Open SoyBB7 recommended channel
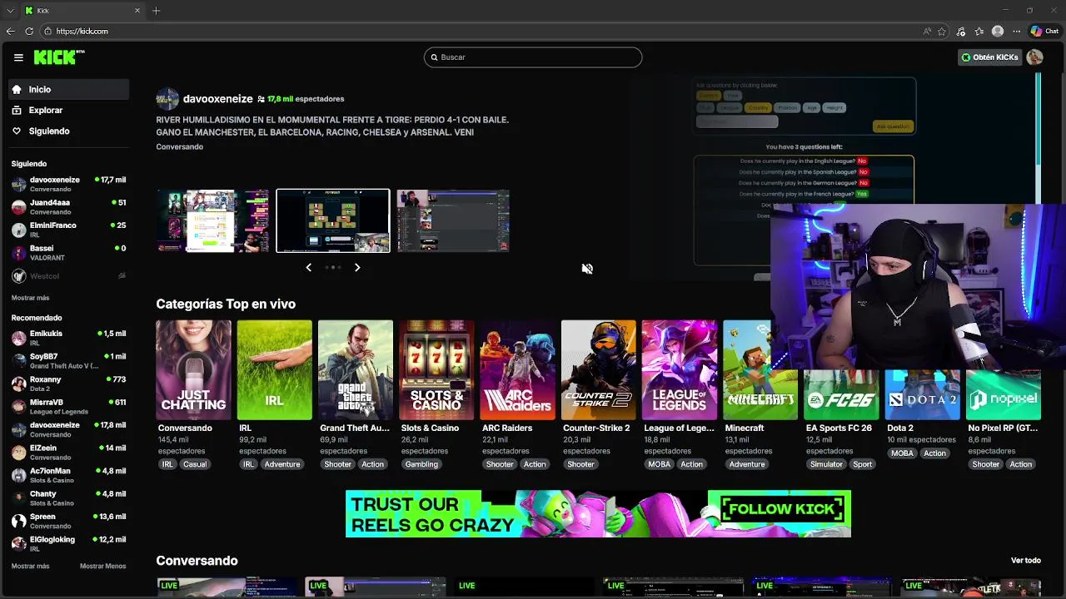 pyautogui.click(x=69, y=361)
